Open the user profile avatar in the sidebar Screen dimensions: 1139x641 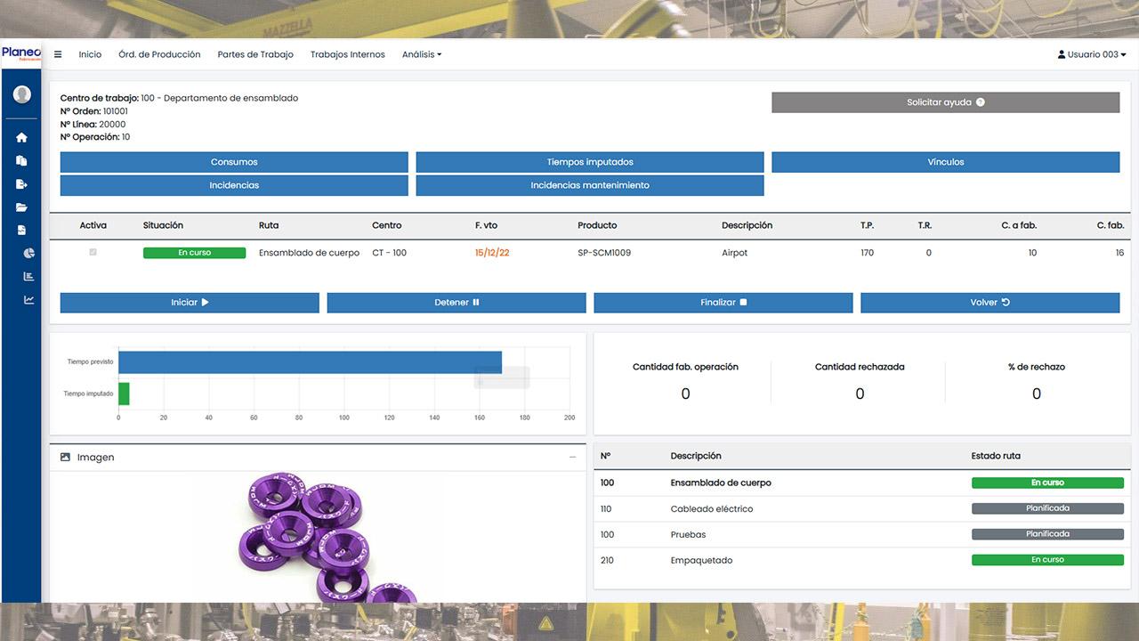(x=20, y=93)
